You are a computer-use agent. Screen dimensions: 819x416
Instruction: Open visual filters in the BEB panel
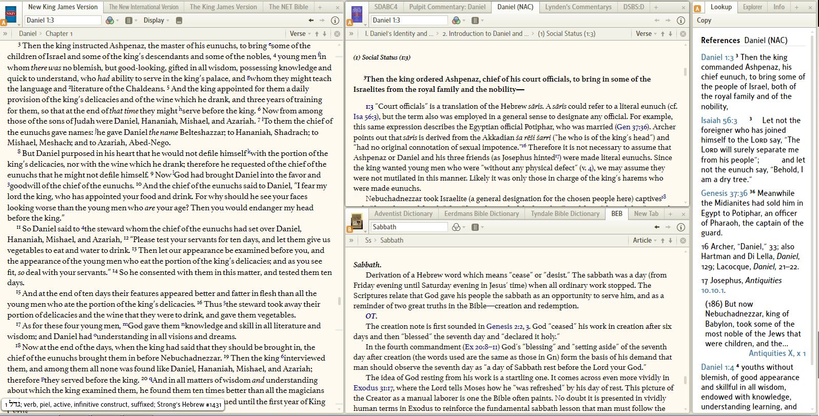click(x=456, y=227)
